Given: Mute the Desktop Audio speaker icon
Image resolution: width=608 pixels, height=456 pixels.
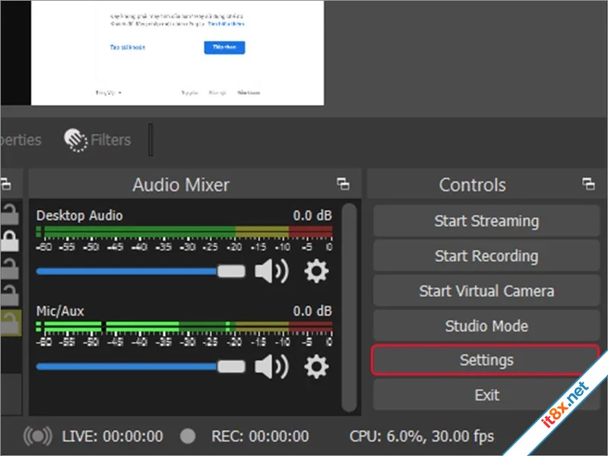Looking at the screenshot, I should [271, 271].
